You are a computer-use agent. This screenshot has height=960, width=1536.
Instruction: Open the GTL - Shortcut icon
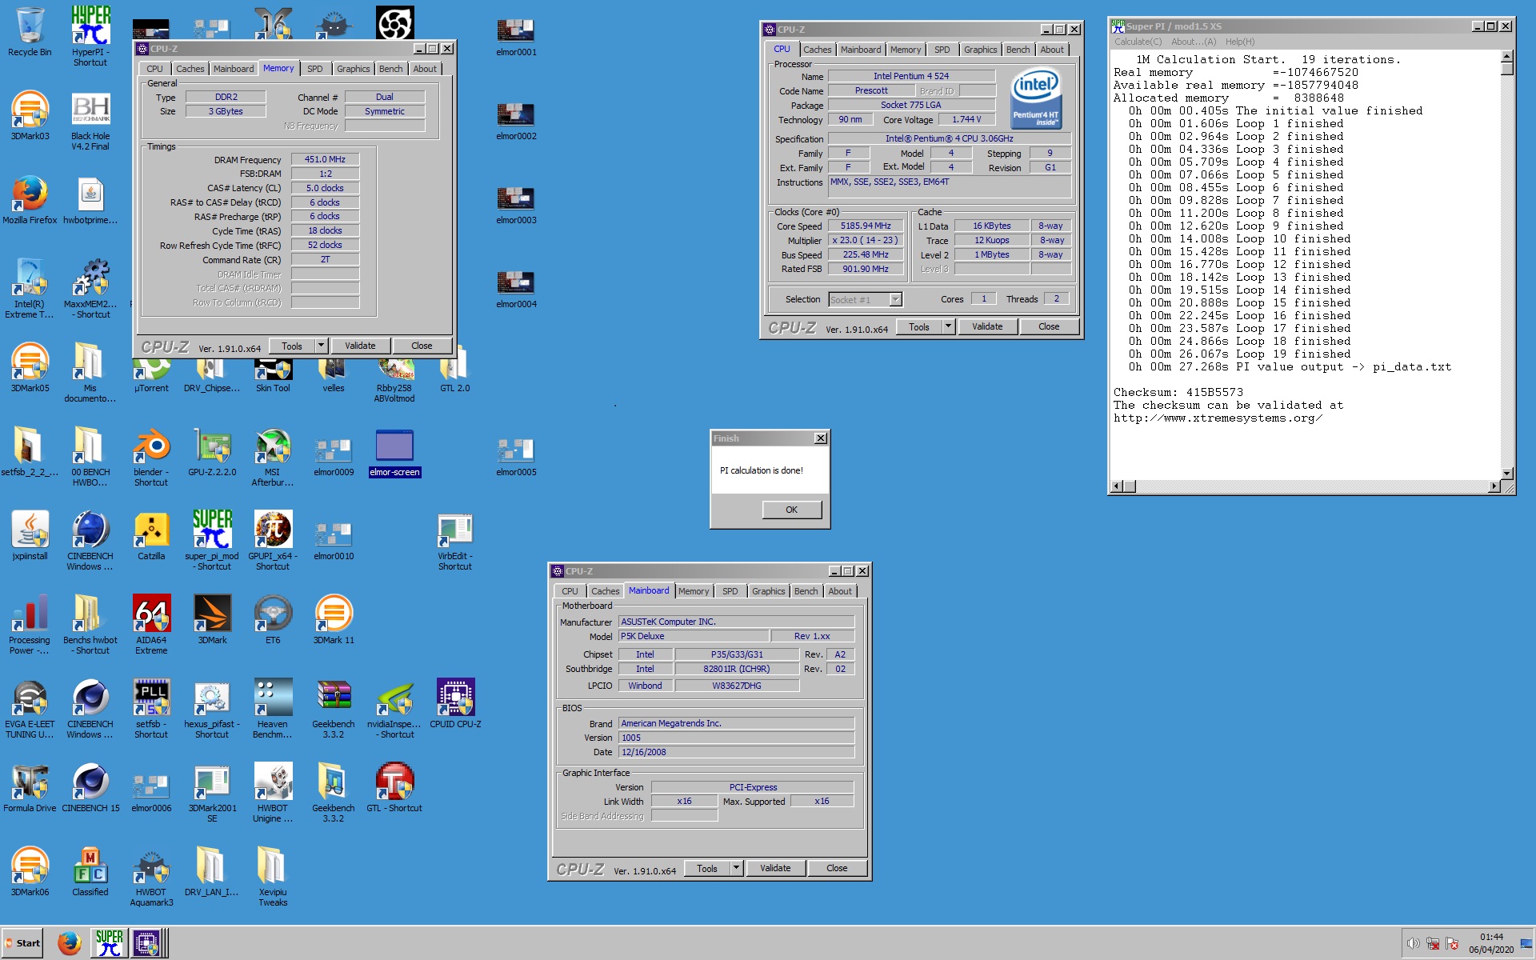[x=394, y=788]
